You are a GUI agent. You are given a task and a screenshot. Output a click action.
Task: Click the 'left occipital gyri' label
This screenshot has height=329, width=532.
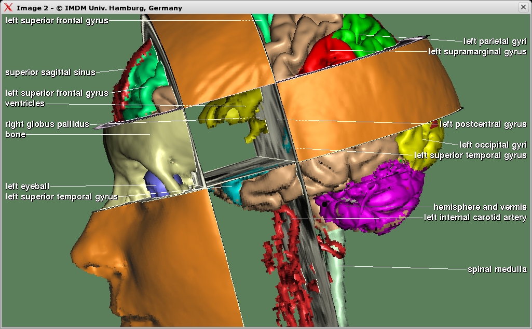pos(493,145)
